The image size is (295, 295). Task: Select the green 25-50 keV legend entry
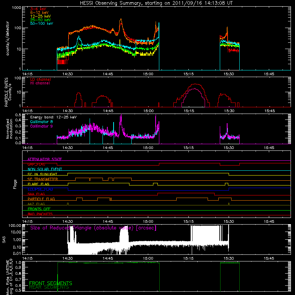coord(41,20)
